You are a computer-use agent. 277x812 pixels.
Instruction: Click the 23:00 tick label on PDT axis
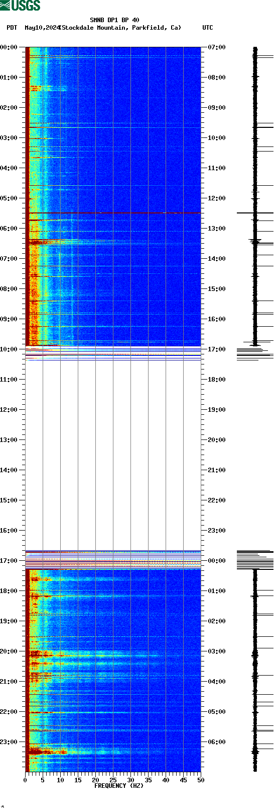click(9, 742)
